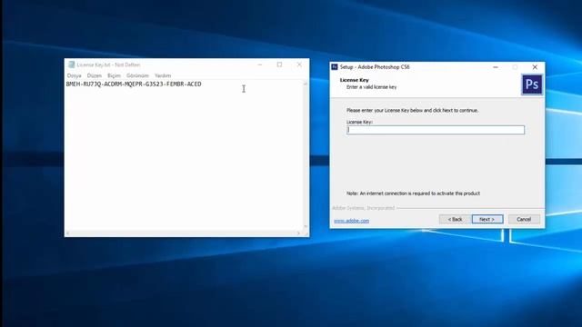The image size is (582, 327).
Task: Click the Notepad document icon in title bar
Action: coord(71,64)
